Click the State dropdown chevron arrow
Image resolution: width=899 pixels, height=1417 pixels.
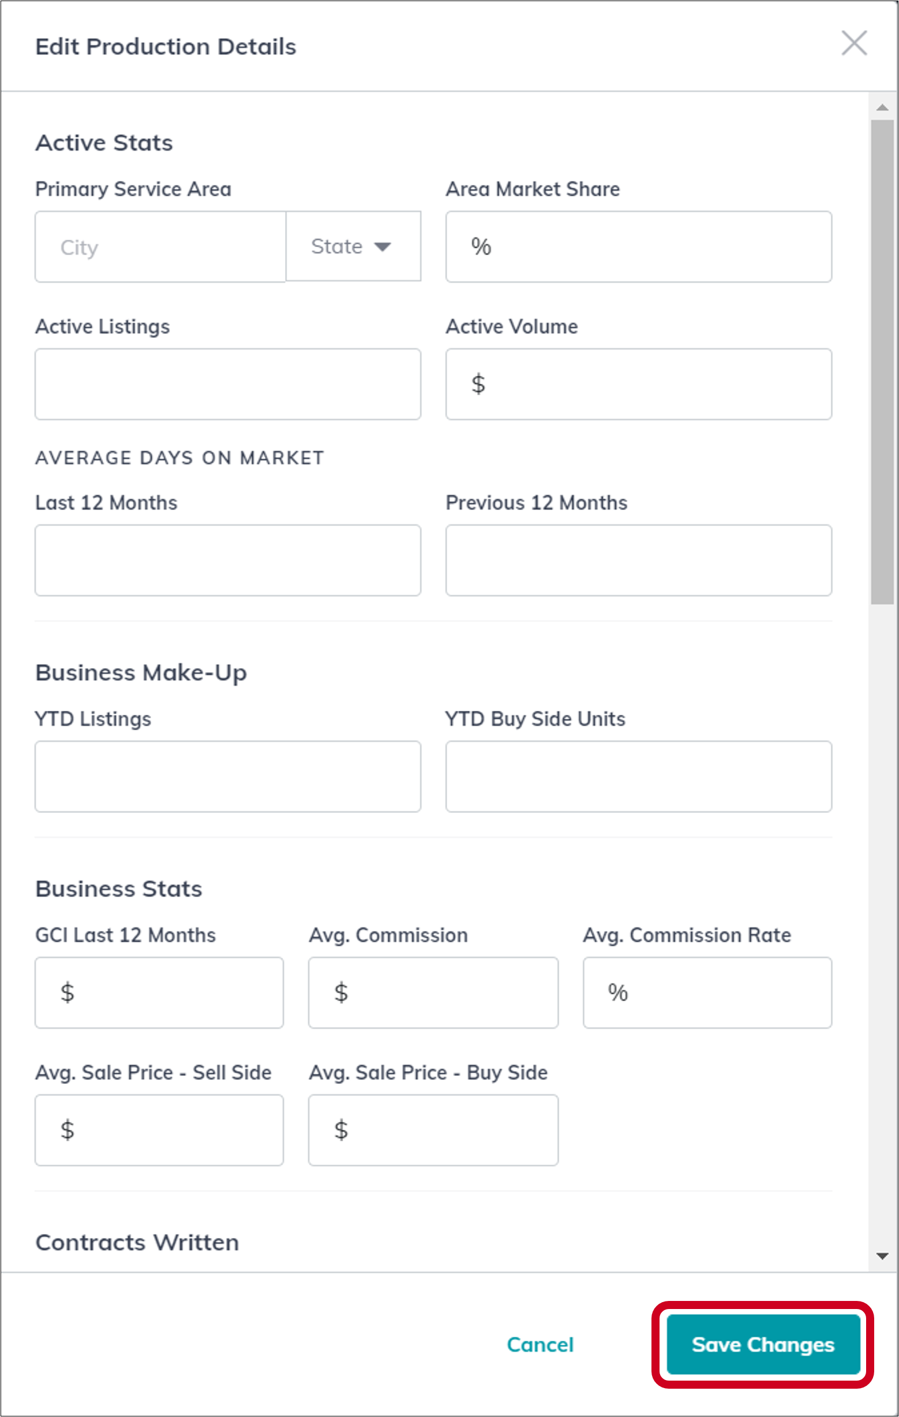(382, 247)
